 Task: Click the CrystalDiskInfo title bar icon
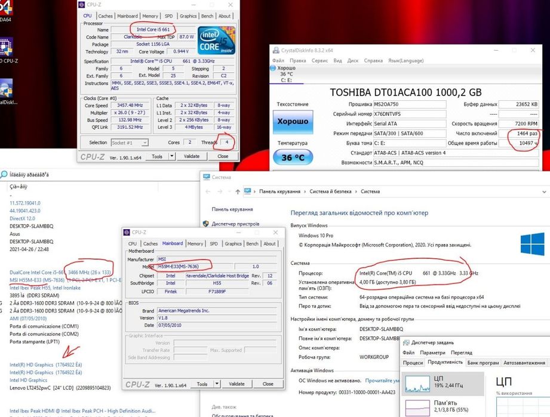pos(276,50)
